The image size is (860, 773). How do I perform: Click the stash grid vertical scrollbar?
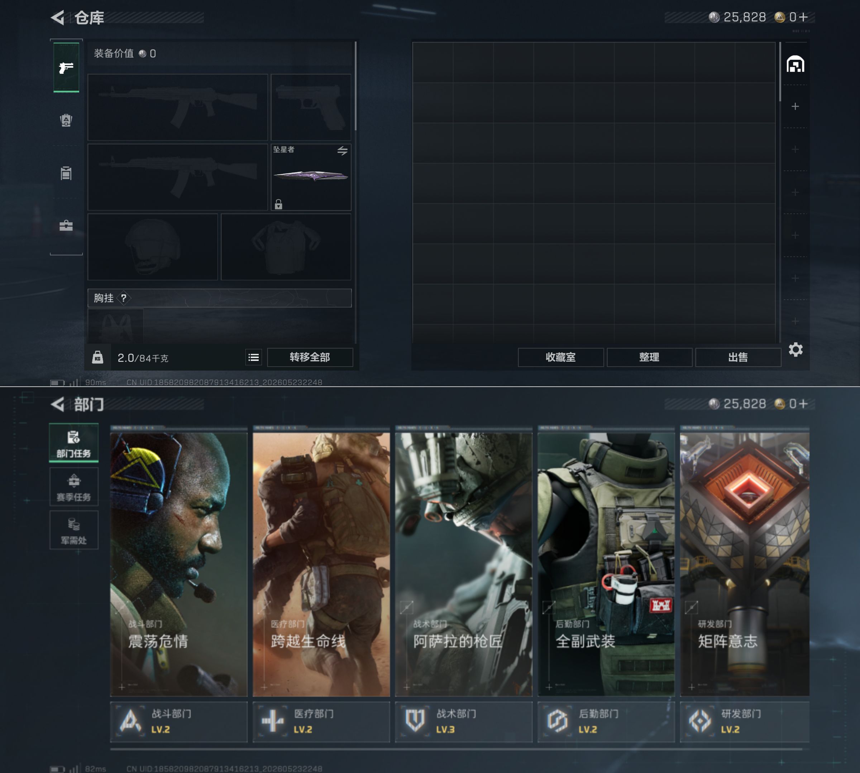click(780, 72)
